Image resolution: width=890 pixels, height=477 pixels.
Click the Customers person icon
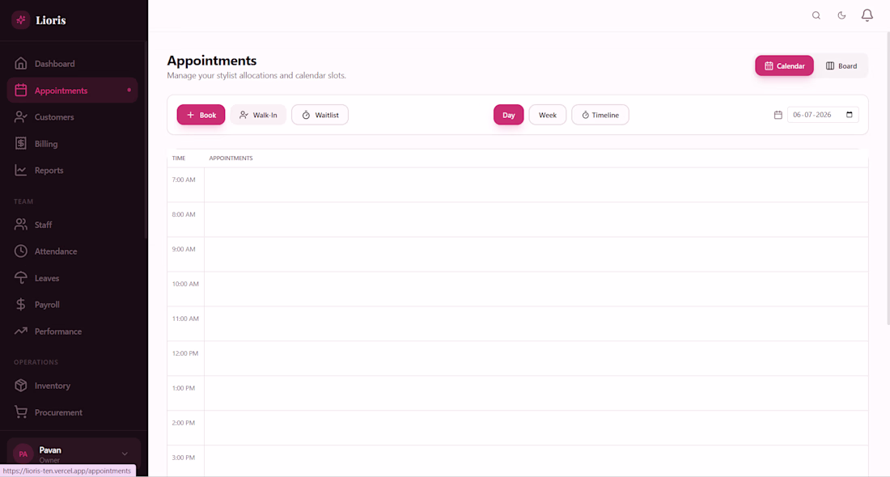click(21, 117)
